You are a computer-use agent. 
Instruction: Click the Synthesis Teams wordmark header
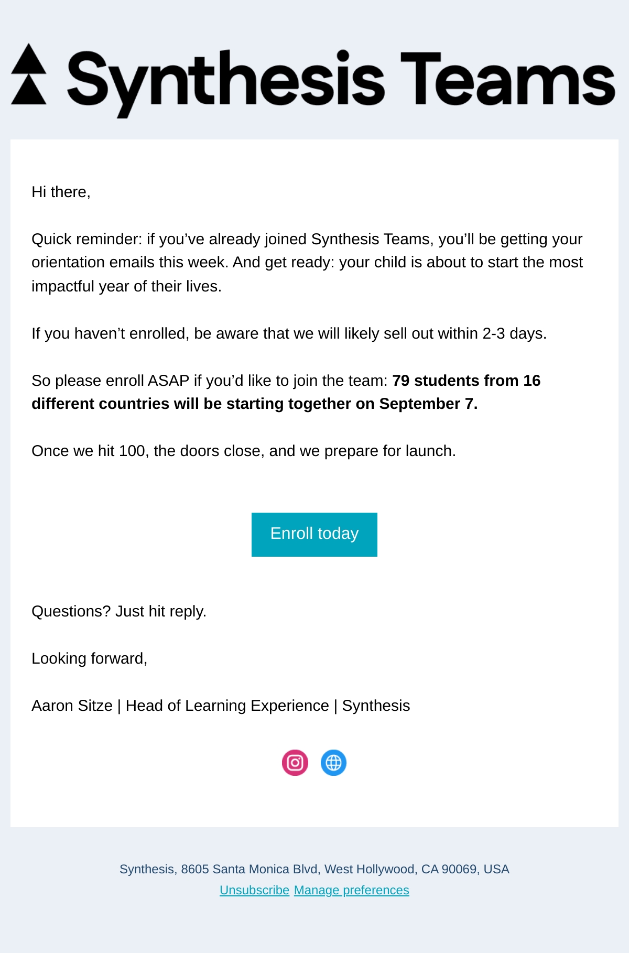pos(341,82)
